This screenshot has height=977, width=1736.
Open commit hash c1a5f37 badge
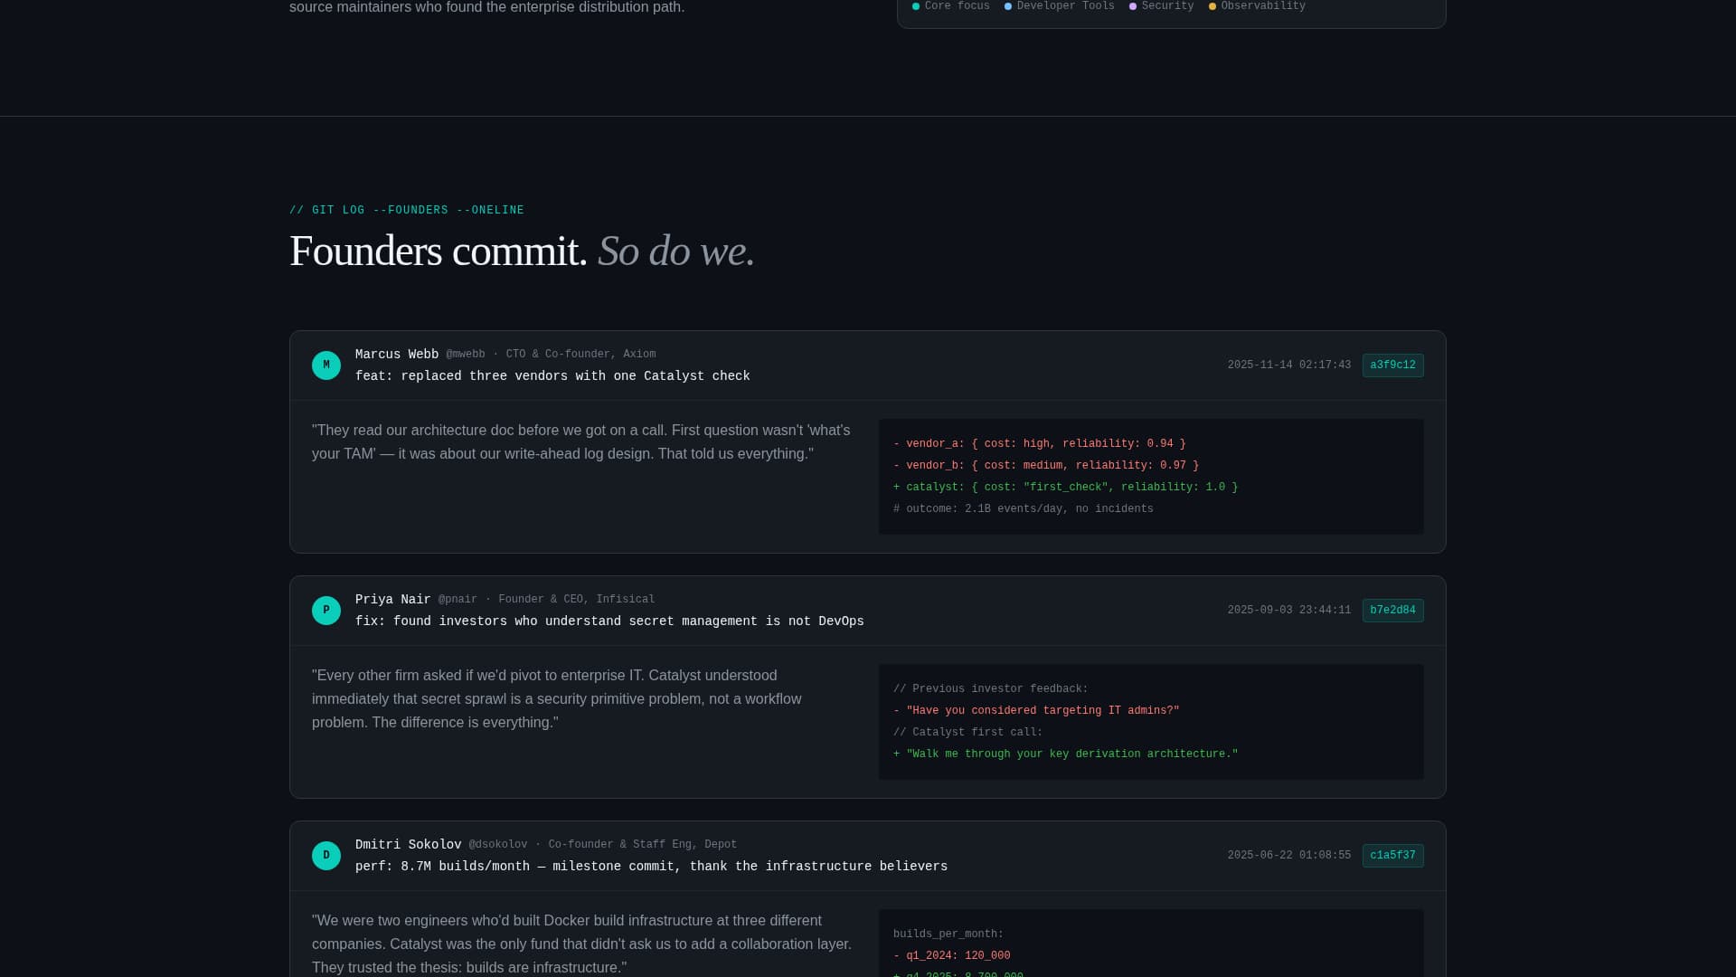[x=1392, y=856]
